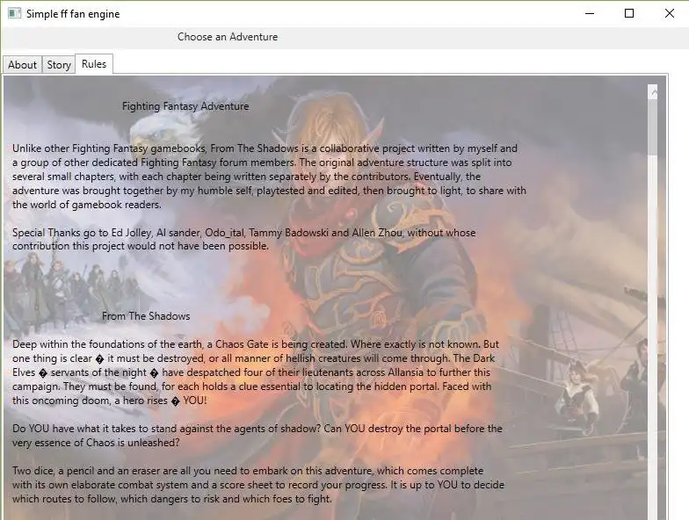Click the 'Simple ff fan engine' window title
This screenshot has height=520, width=689.
(73, 14)
